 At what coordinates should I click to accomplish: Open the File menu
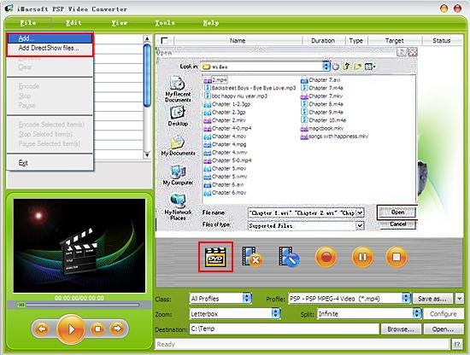point(28,23)
